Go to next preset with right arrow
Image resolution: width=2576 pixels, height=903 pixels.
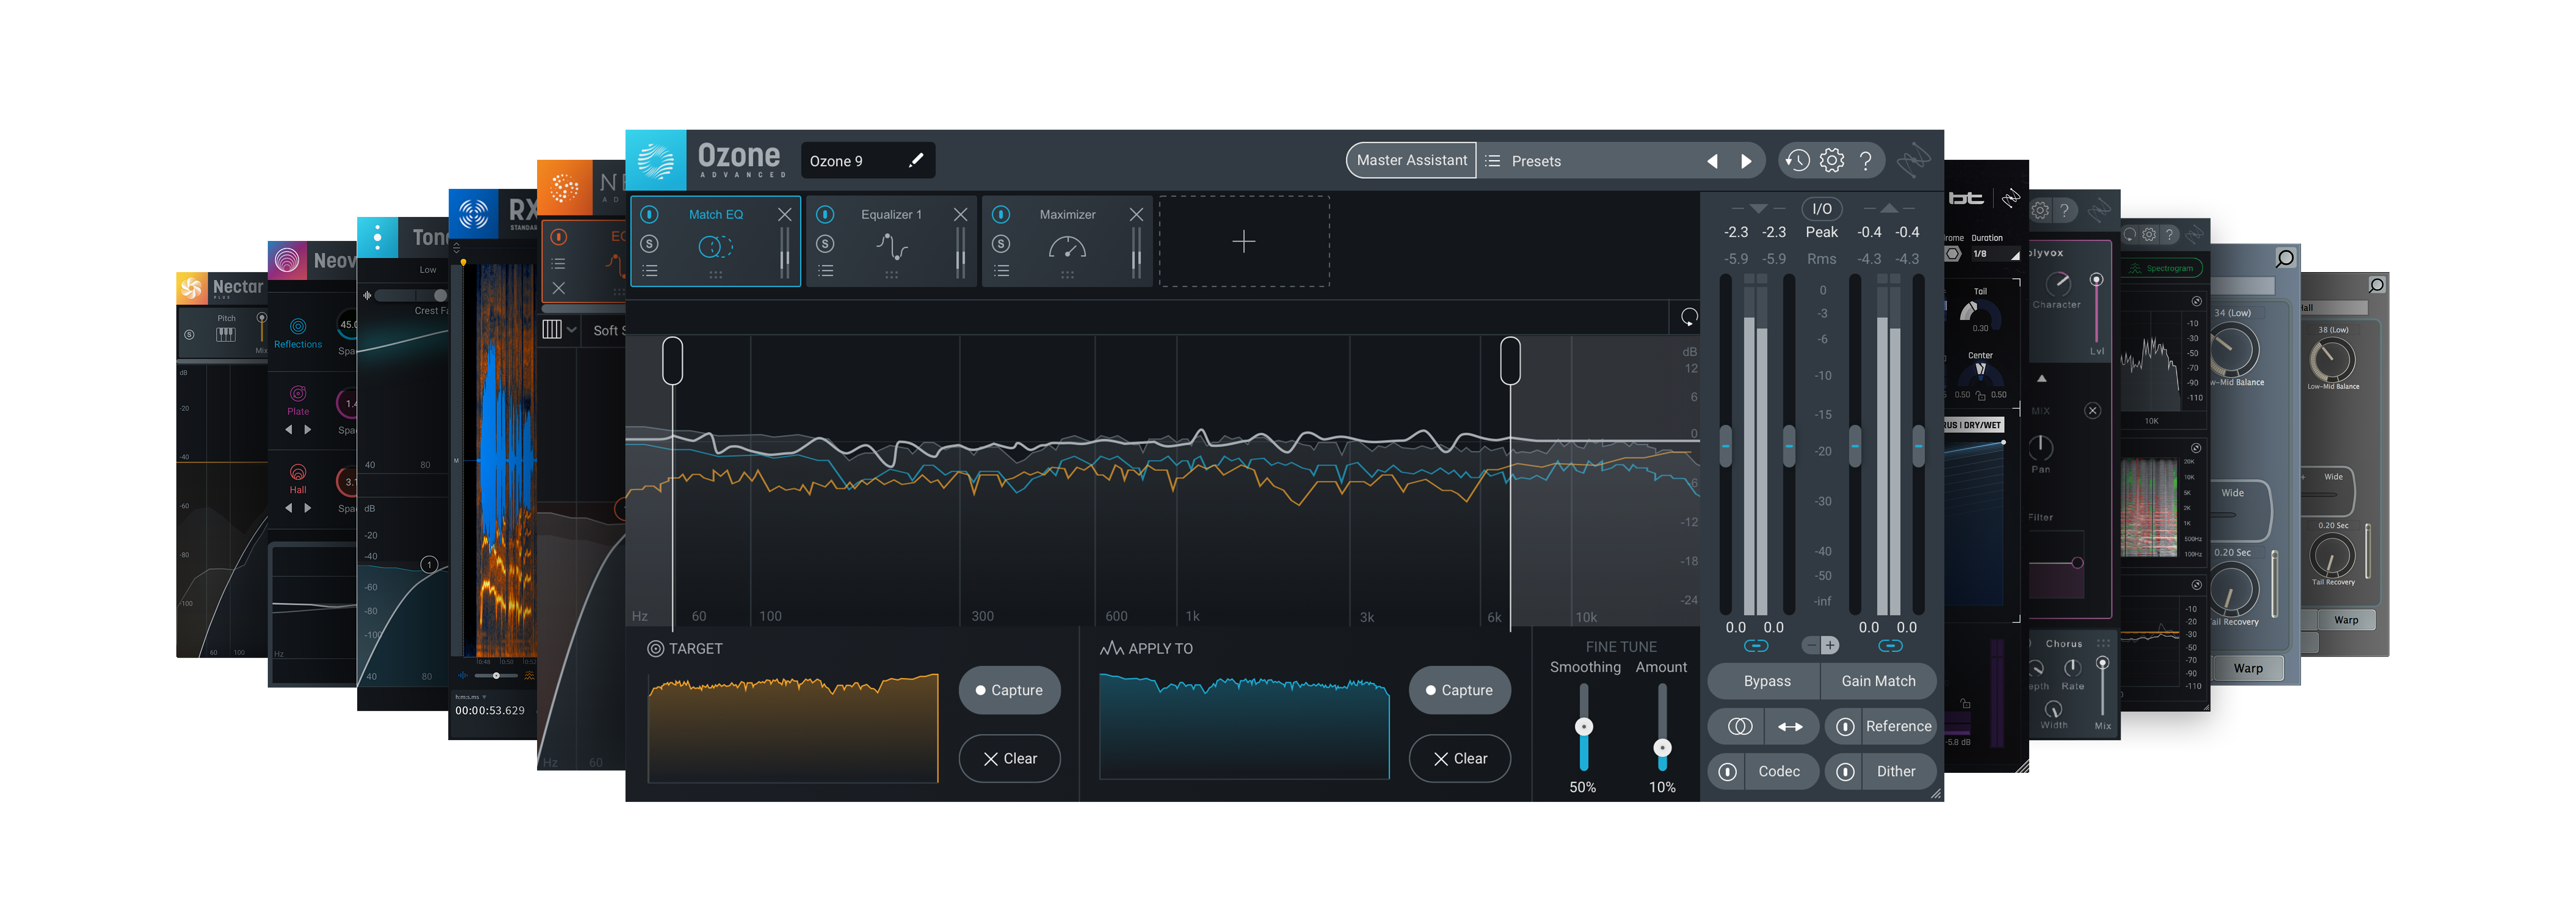point(1746,161)
